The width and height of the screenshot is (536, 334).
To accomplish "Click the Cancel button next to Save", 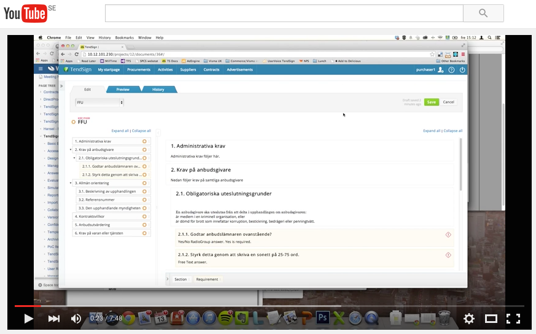I will coord(448,102).
